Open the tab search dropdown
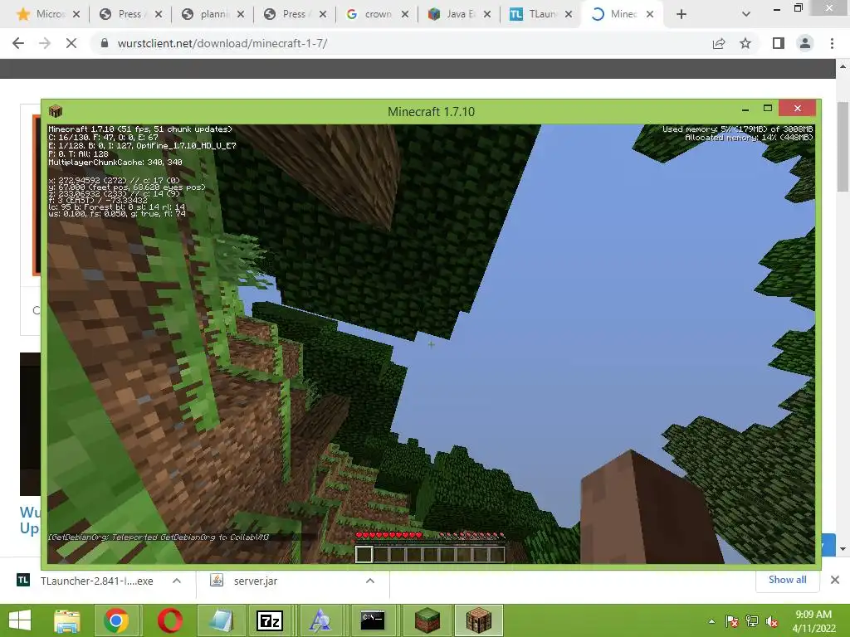The width and height of the screenshot is (850, 637). point(746,15)
